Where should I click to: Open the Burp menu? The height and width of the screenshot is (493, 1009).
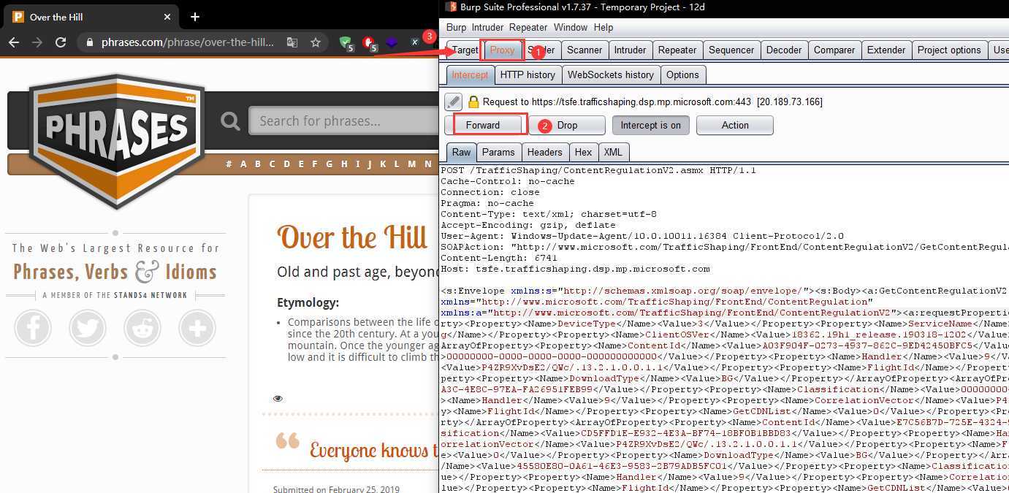(456, 27)
